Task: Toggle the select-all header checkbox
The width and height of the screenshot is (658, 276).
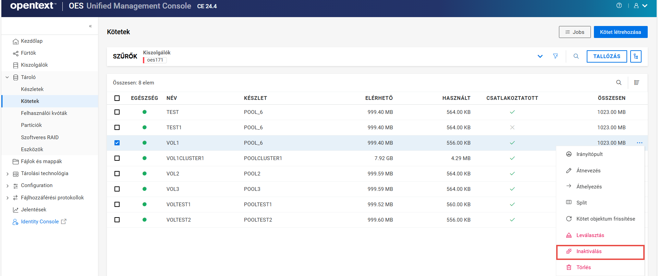Action: coord(117,98)
